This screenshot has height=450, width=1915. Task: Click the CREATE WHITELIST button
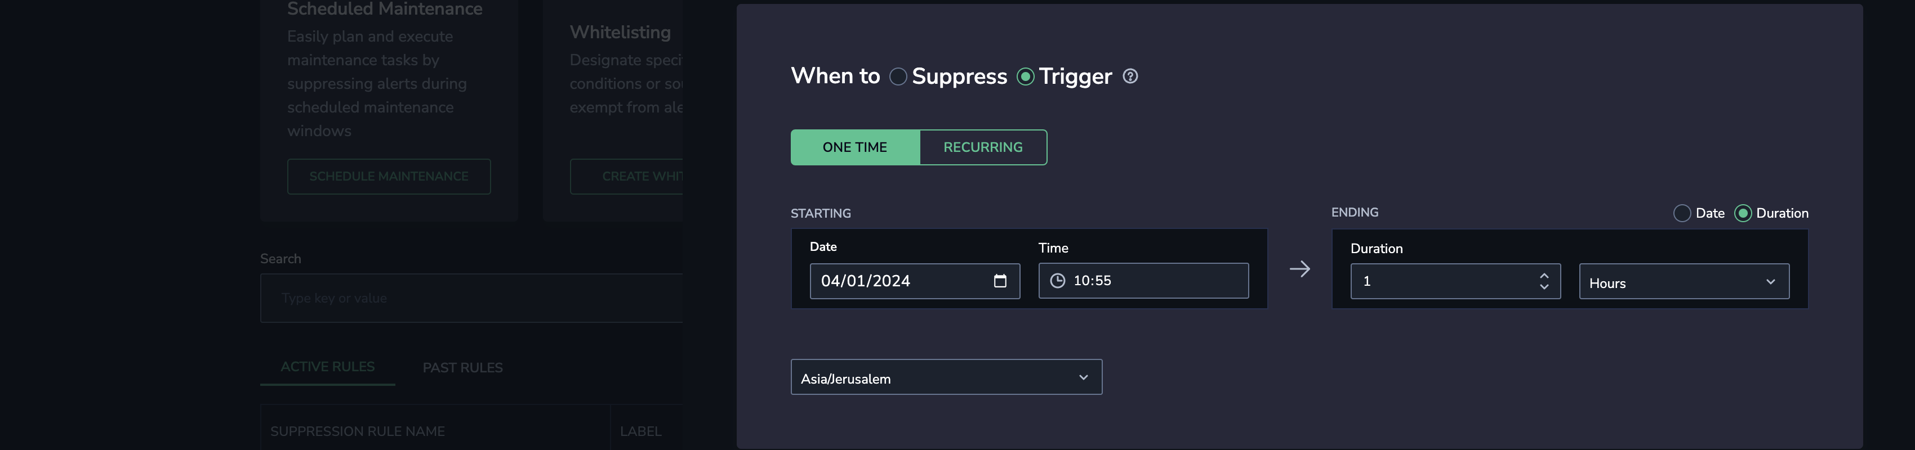point(627,177)
